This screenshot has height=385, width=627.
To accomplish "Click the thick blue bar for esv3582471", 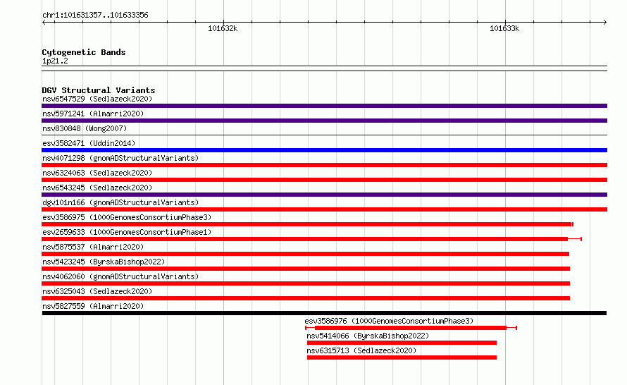I will click(x=324, y=150).
